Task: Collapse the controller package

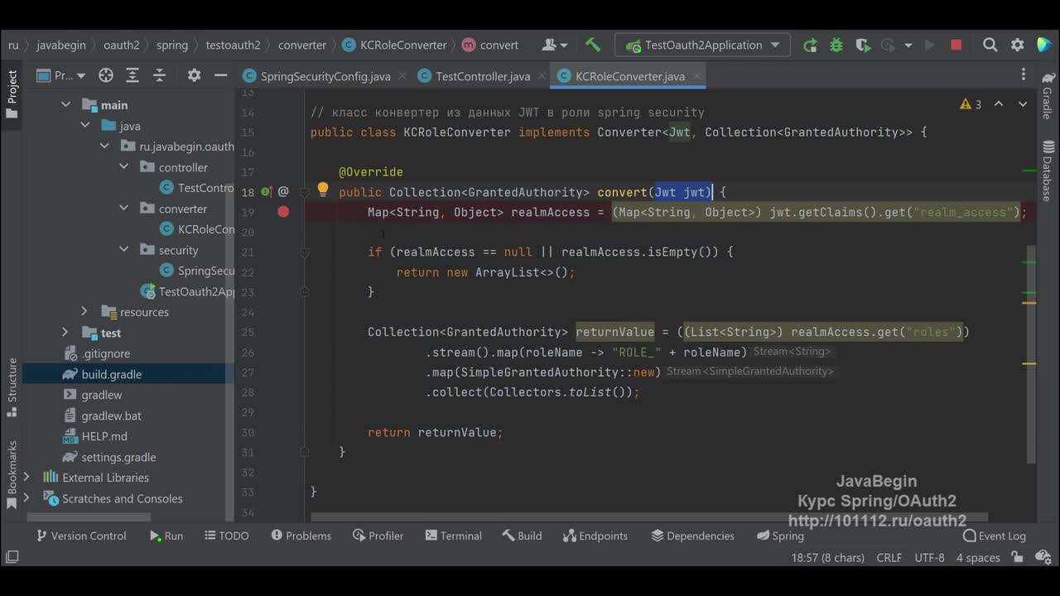Action: [124, 166]
